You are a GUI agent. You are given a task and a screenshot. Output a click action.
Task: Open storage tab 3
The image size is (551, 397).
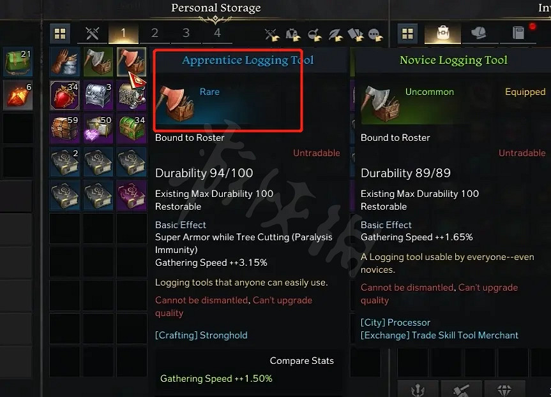tap(186, 34)
